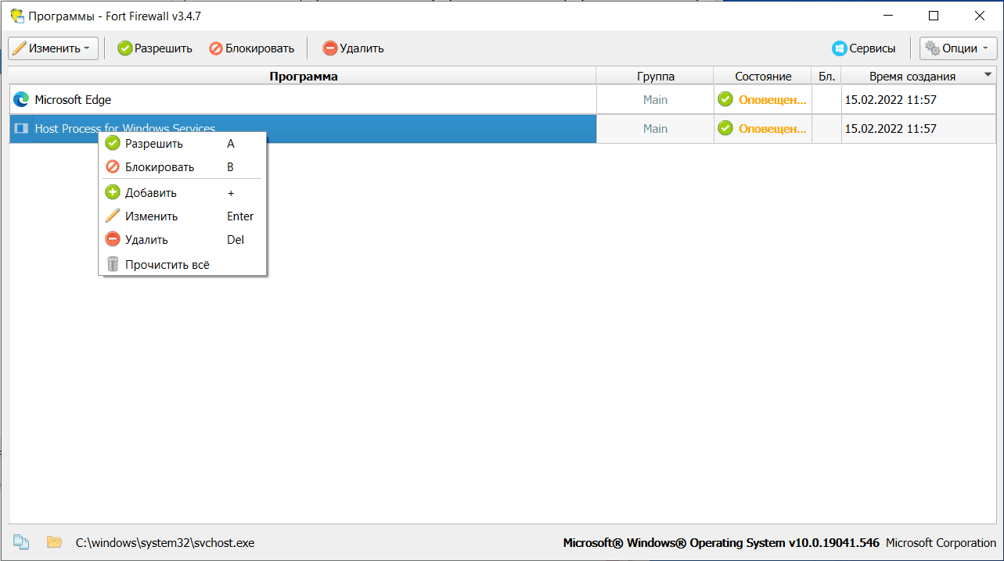The image size is (1004, 561).
Task: Toggle sort arrow on Время создания column
Action: pyautogui.click(x=988, y=76)
